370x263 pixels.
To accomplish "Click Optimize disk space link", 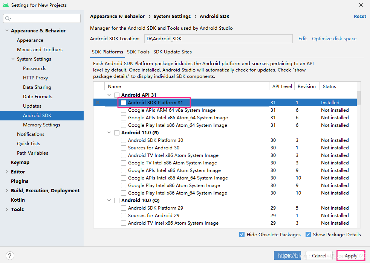I will (x=334, y=39).
